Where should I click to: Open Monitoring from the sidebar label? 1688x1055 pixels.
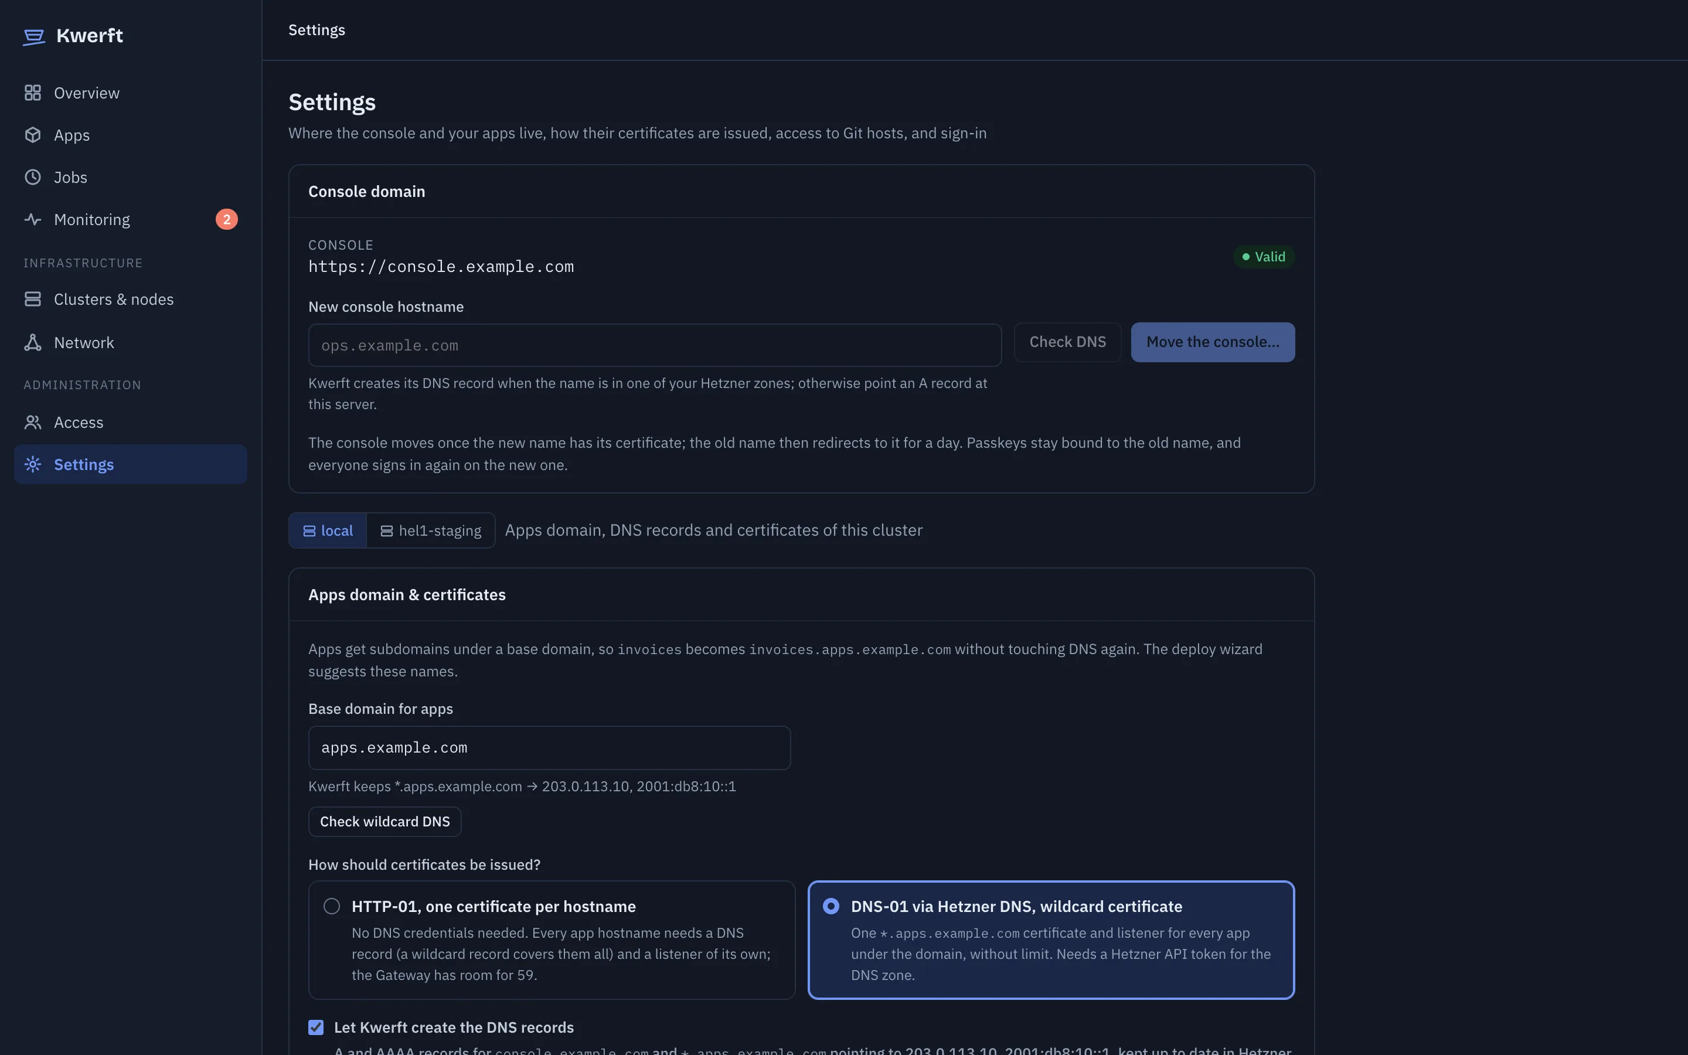pyautogui.click(x=92, y=220)
